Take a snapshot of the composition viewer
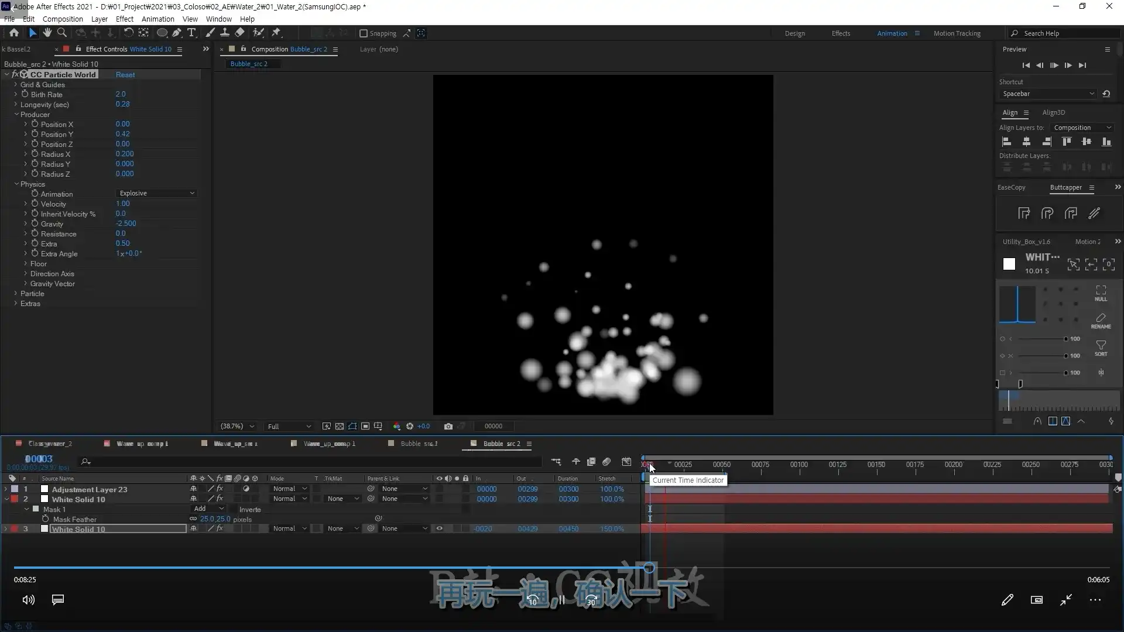1124x632 pixels. (449, 426)
